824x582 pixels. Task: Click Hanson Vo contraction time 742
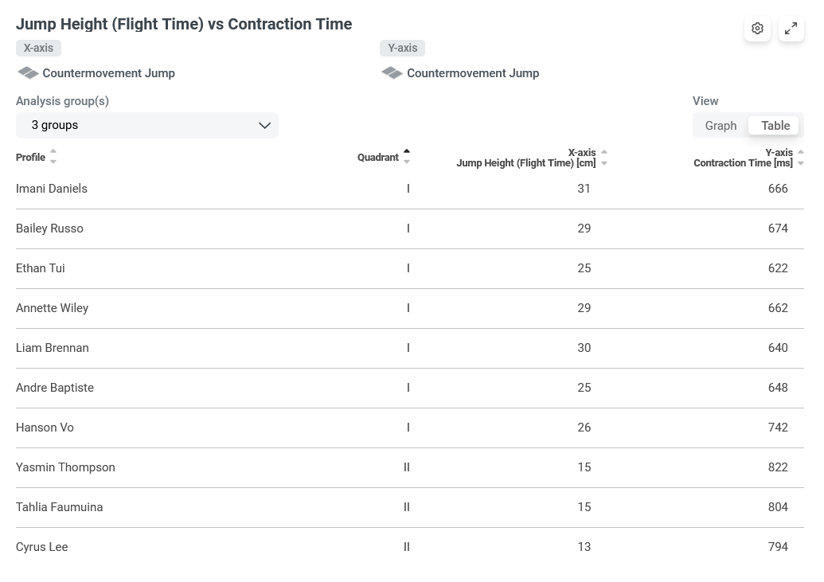pos(778,428)
